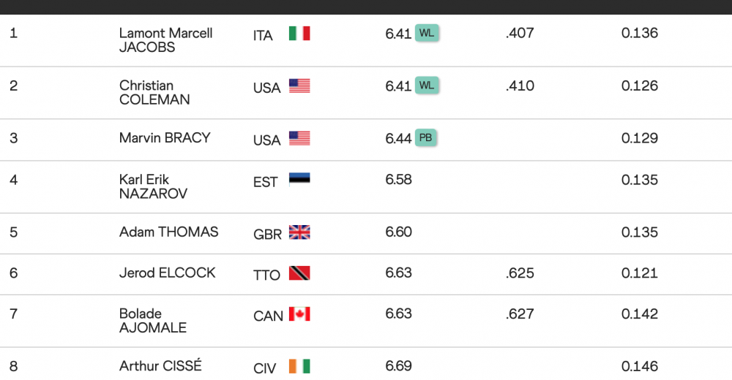Click the Canada flag icon
The height and width of the screenshot is (380, 732).
click(299, 314)
